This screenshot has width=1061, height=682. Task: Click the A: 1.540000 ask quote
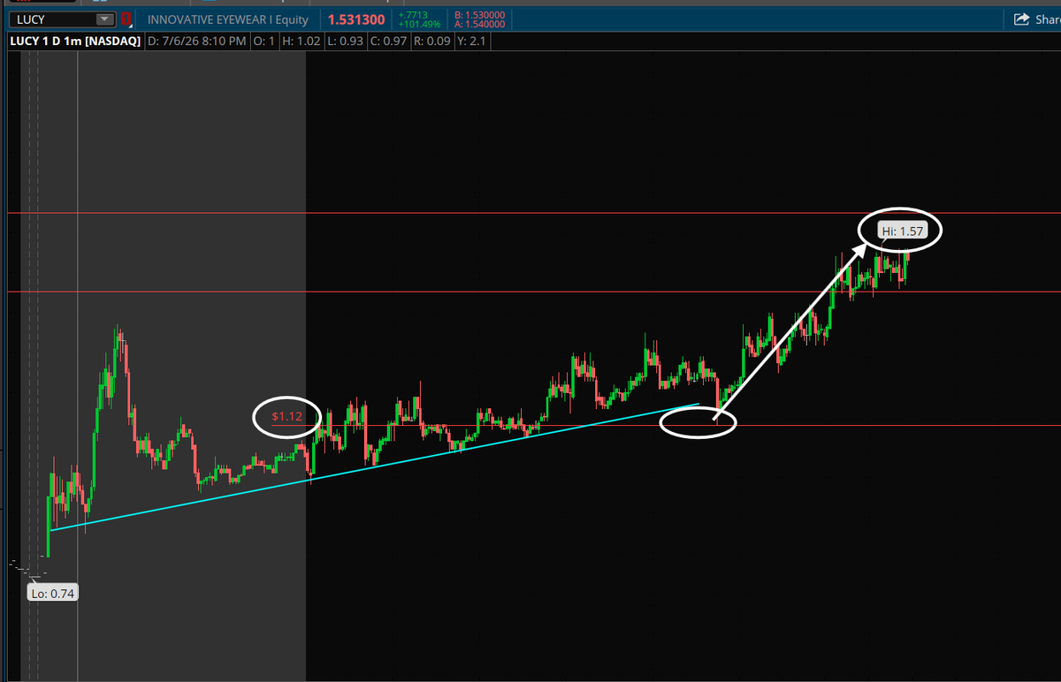coord(478,24)
